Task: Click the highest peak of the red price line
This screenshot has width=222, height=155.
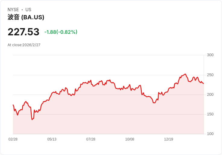Action: point(185,74)
